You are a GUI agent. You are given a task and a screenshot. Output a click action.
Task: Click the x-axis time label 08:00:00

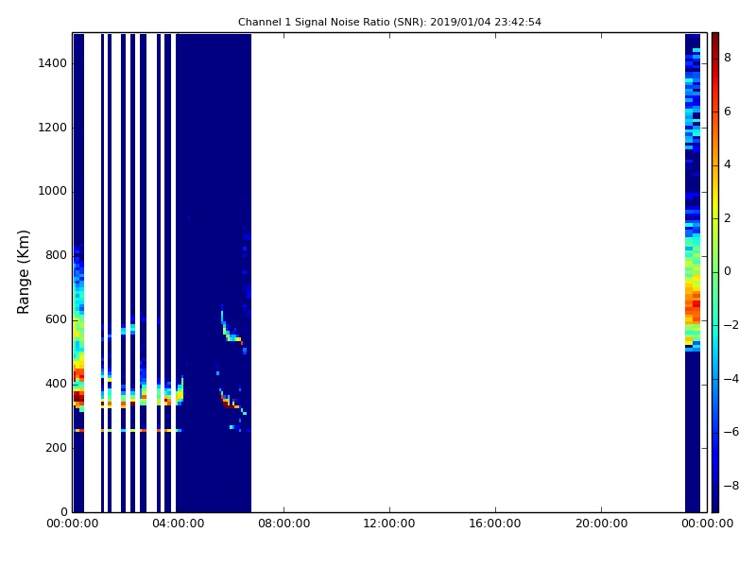tap(283, 524)
